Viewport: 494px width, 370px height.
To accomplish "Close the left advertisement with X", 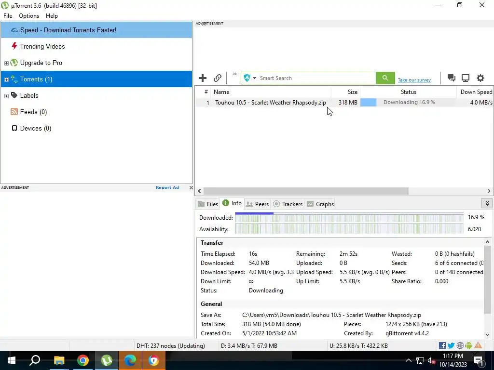I will click(x=191, y=187).
